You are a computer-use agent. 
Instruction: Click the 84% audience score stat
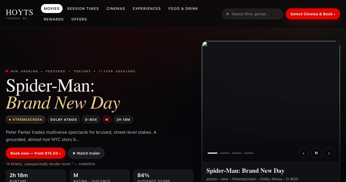pos(163,176)
